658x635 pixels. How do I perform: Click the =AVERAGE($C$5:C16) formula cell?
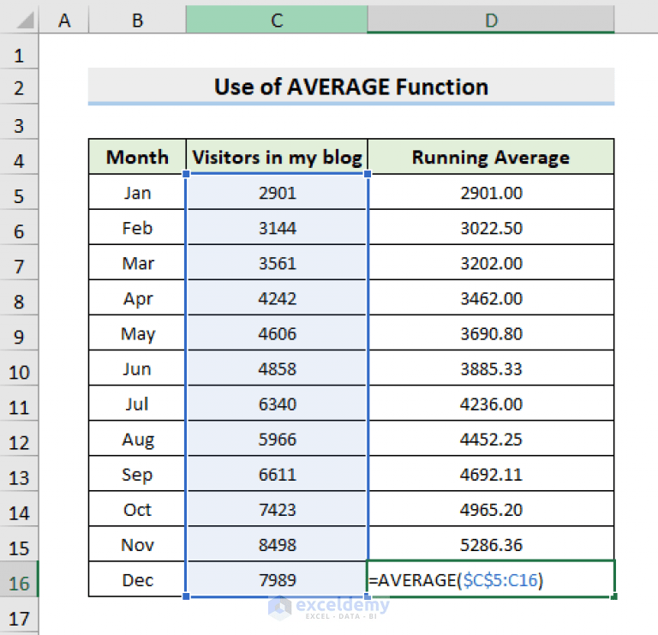pyautogui.click(x=491, y=579)
